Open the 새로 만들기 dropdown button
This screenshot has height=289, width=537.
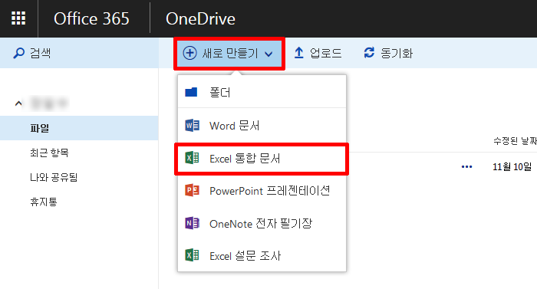tap(229, 54)
